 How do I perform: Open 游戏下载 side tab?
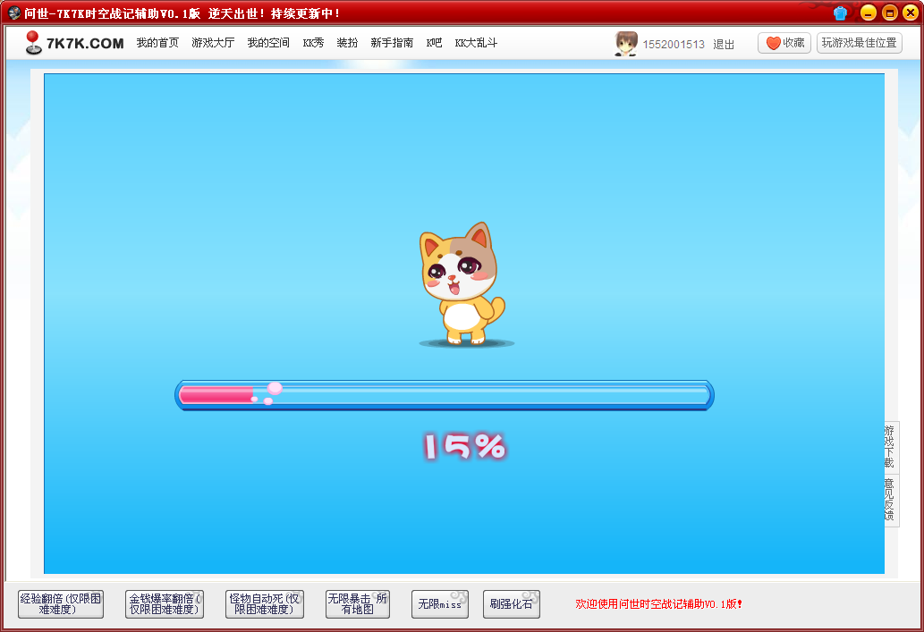[889, 448]
